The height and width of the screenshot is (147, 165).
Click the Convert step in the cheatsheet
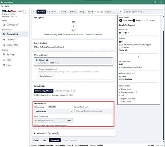click(x=151, y=20)
